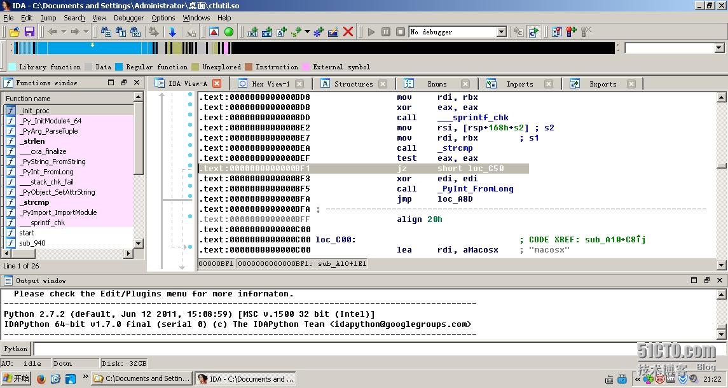Screen dimensions: 728x388
Task: Click the highlighted jz short loc_C50 line
Action: pos(364,168)
